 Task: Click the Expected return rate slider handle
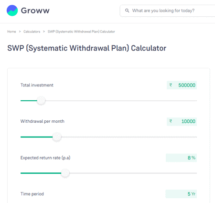pyautogui.click(x=65, y=173)
